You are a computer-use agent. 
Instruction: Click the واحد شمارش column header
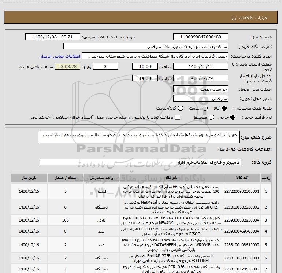(101, 178)
